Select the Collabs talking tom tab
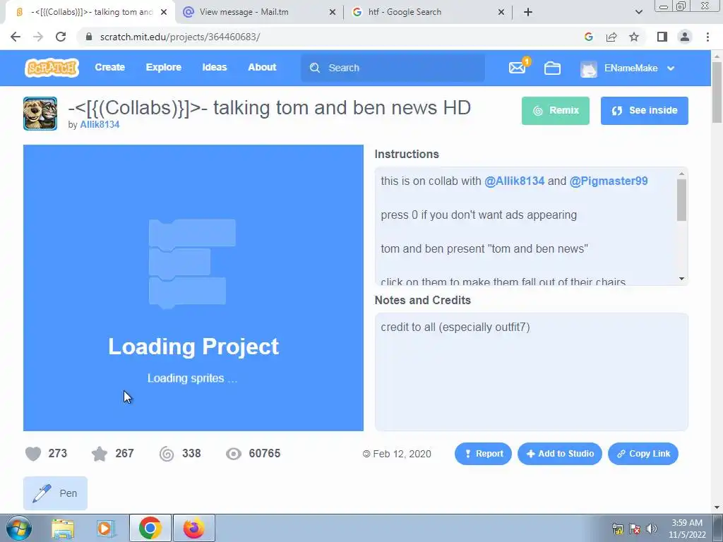This screenshot has height=542, width=723. pos(90,12)
